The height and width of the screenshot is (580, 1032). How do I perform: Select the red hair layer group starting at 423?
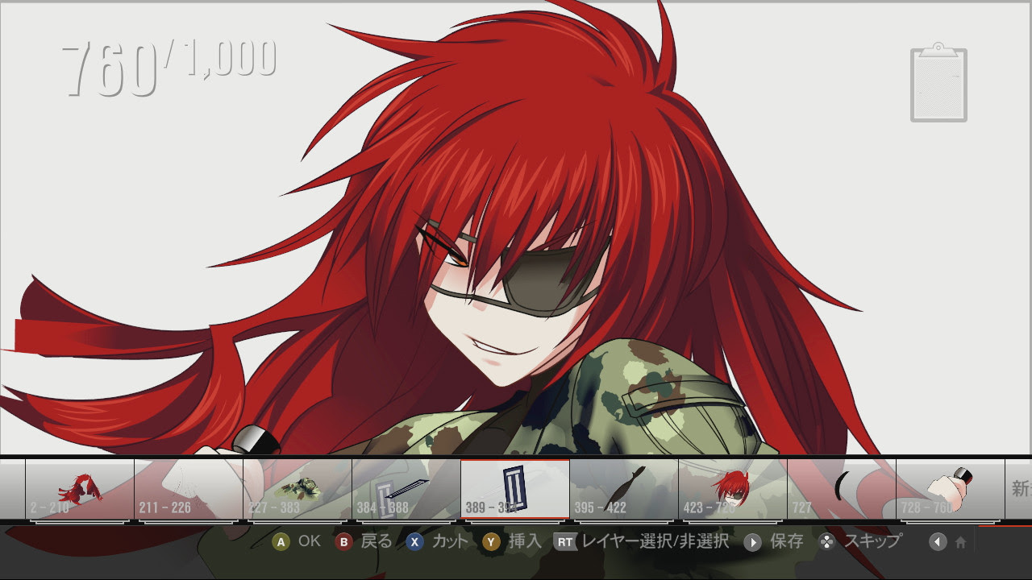[x=733, y=489]
